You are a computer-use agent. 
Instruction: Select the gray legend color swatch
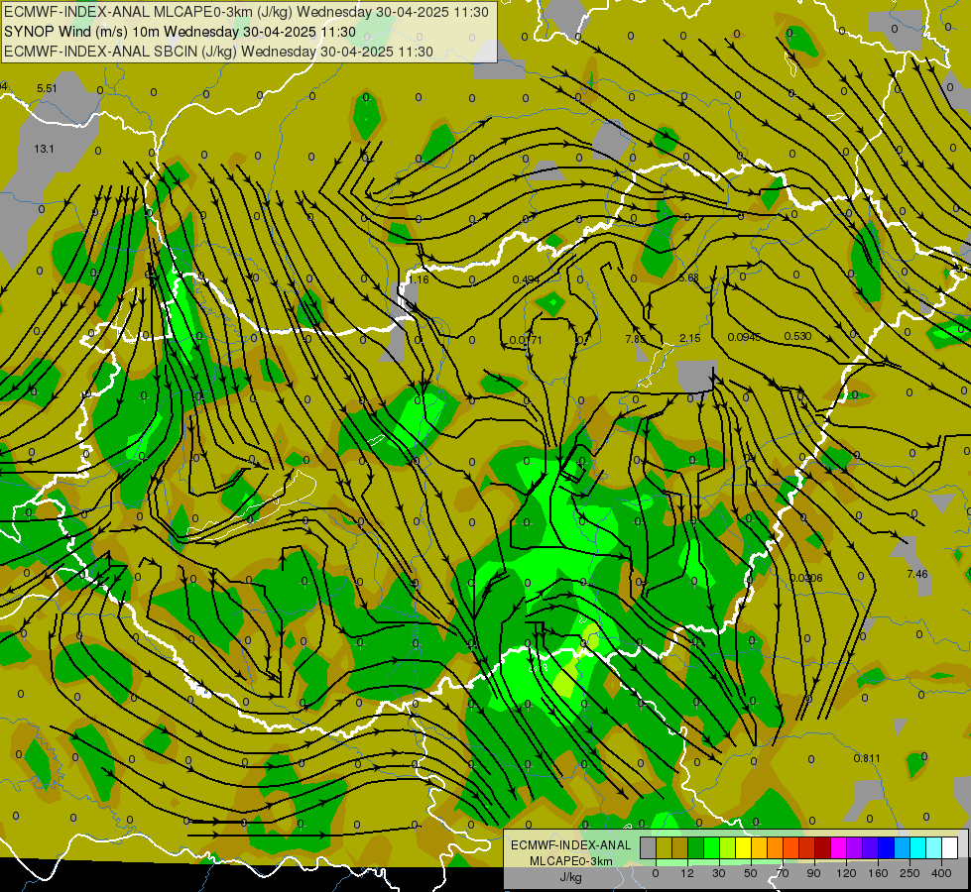pos(649,848)
